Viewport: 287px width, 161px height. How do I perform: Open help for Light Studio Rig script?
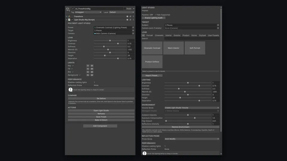(x=127, y=20)
